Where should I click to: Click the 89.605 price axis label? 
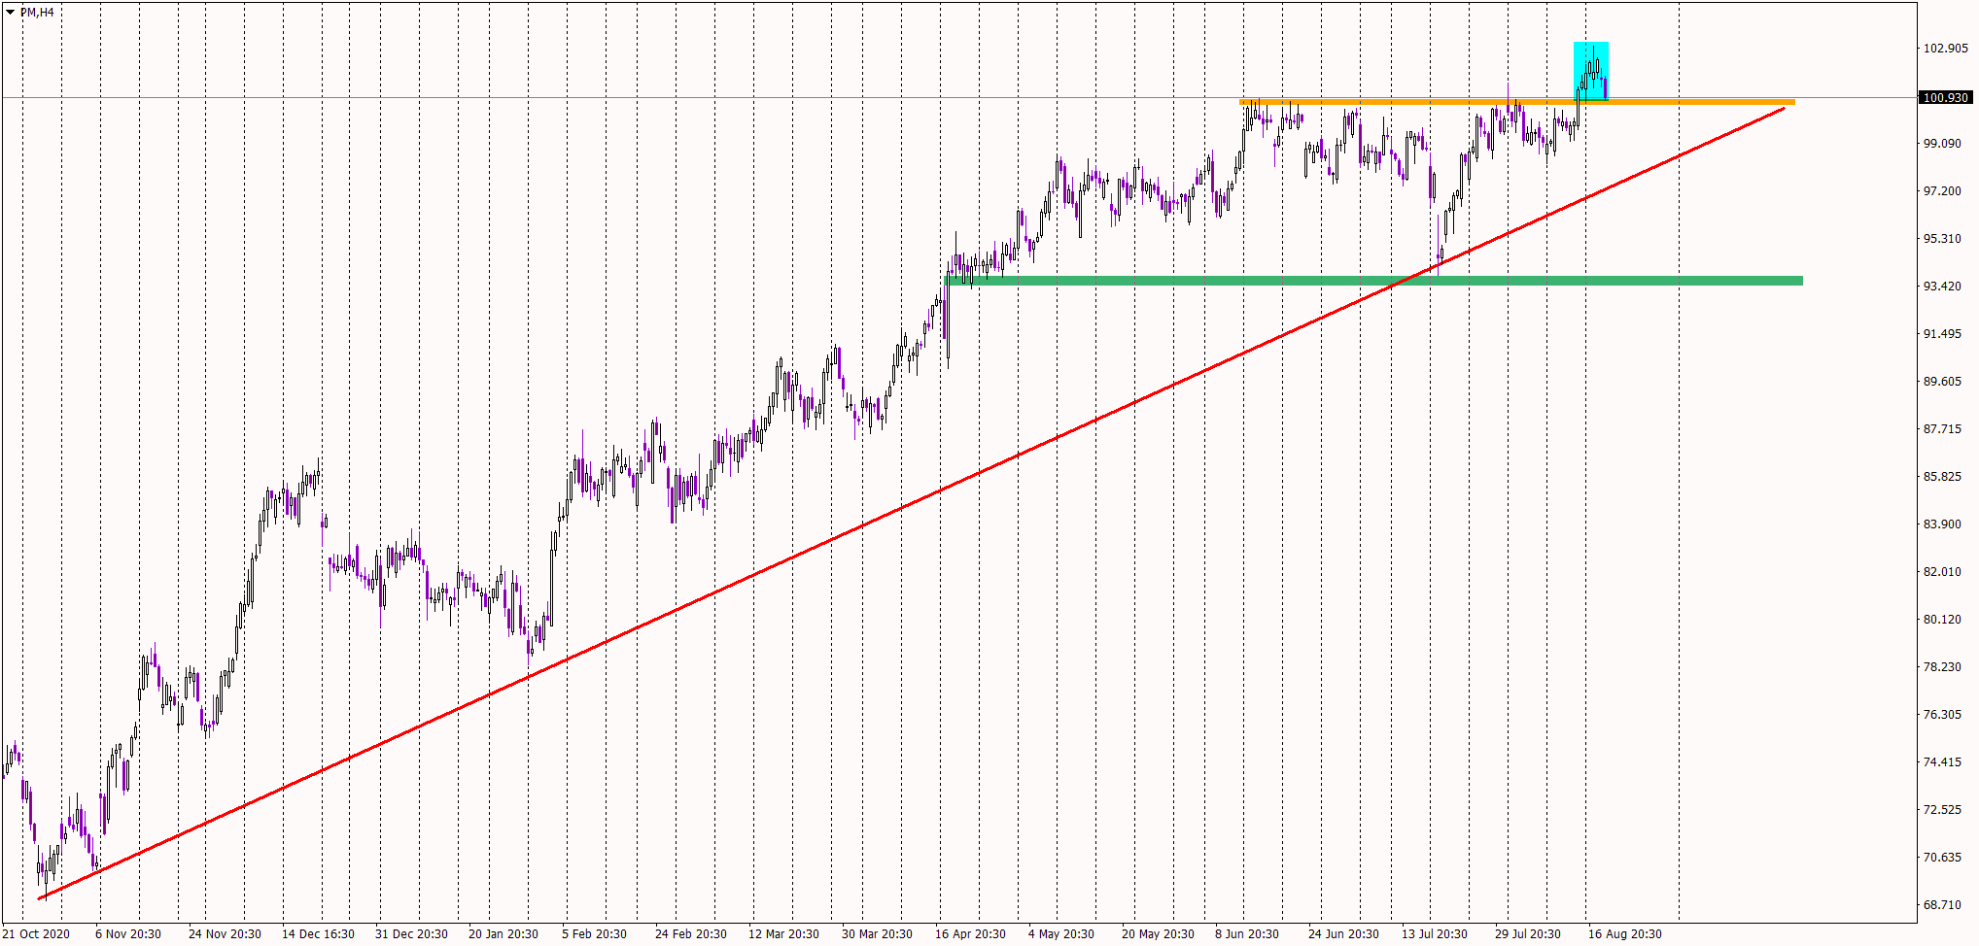point(1942,382)
